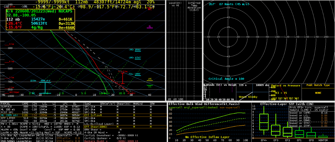Click the -30C= 26093' height marker
The height and width of the screenshot is (142, 335).
coord(135,50)
